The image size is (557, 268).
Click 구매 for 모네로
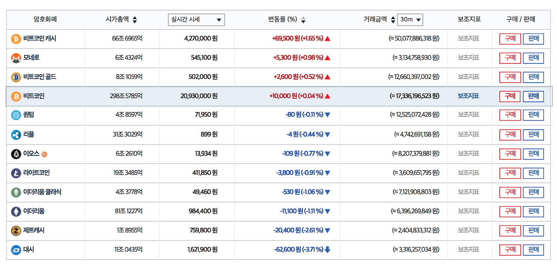pos(510,58)
